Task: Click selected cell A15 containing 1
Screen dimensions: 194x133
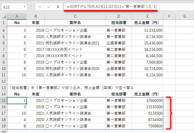Action: (17, 101)
